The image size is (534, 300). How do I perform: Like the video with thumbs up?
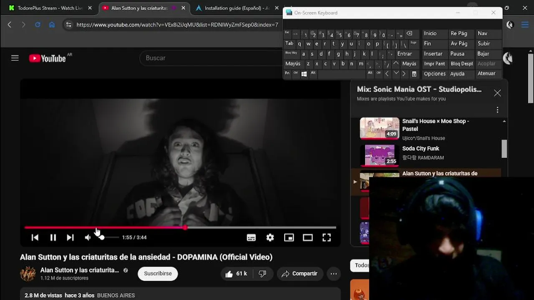(x=237, y=274)
